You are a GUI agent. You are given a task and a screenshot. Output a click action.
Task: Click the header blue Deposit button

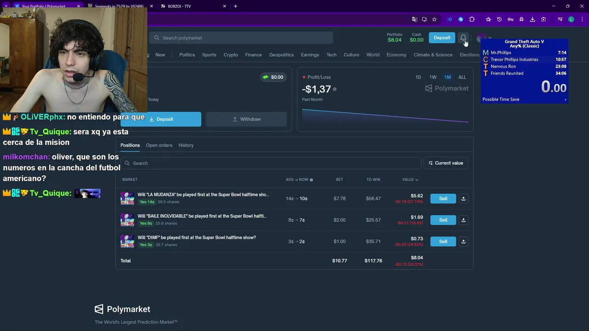[442, 38]
